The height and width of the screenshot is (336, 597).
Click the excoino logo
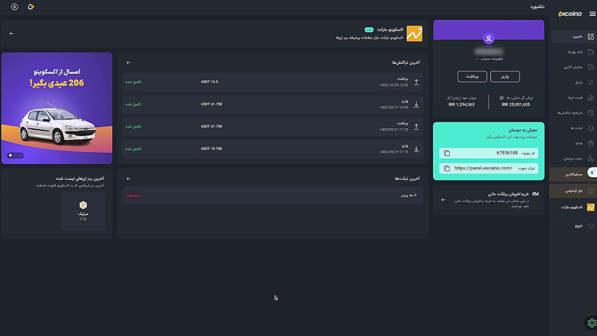pos(570,14)
